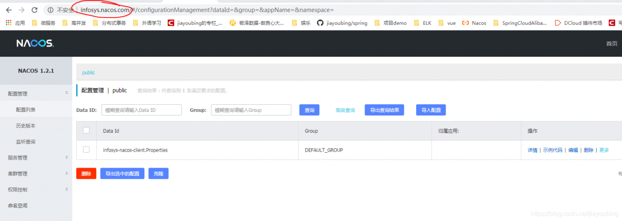Image resolution: width=622 pixels, height=221 pixels.
Task: Click the row's 删除 action link
Action: point(588,150)
